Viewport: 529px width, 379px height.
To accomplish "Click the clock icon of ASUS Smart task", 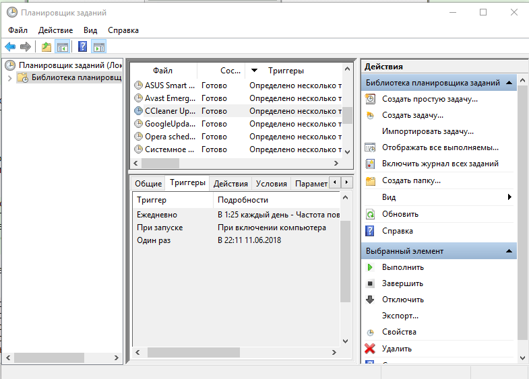I will [x=138, y=85].
